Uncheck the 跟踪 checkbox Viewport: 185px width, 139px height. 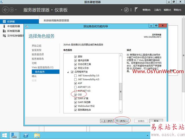tap(75, 57)
